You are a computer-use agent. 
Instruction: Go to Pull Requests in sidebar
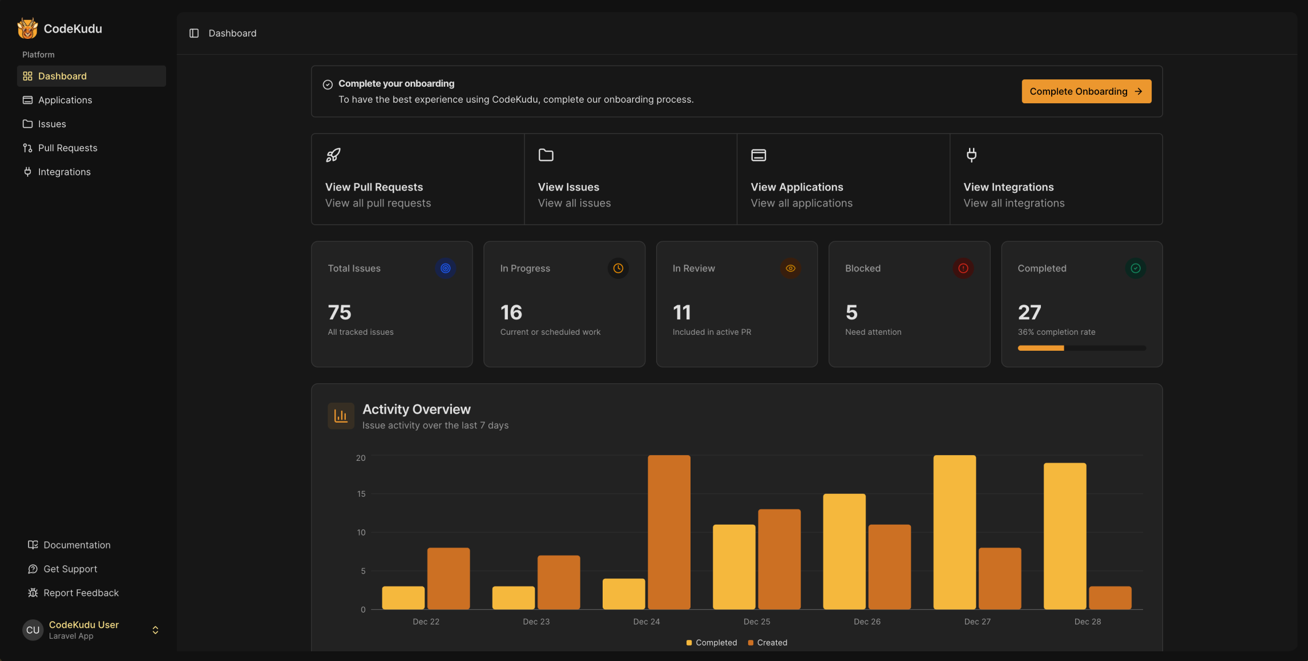[67, 148]
